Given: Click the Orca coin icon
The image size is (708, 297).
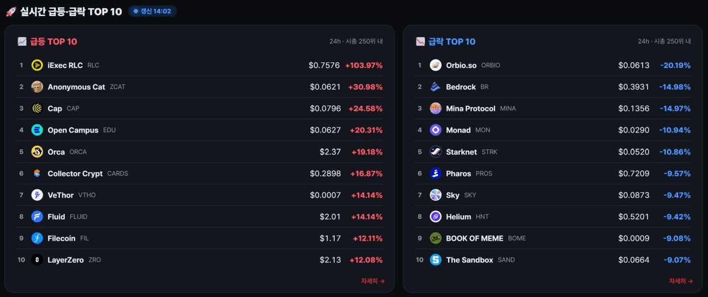Looking at the screenshot, I should [x=37, y=152].
